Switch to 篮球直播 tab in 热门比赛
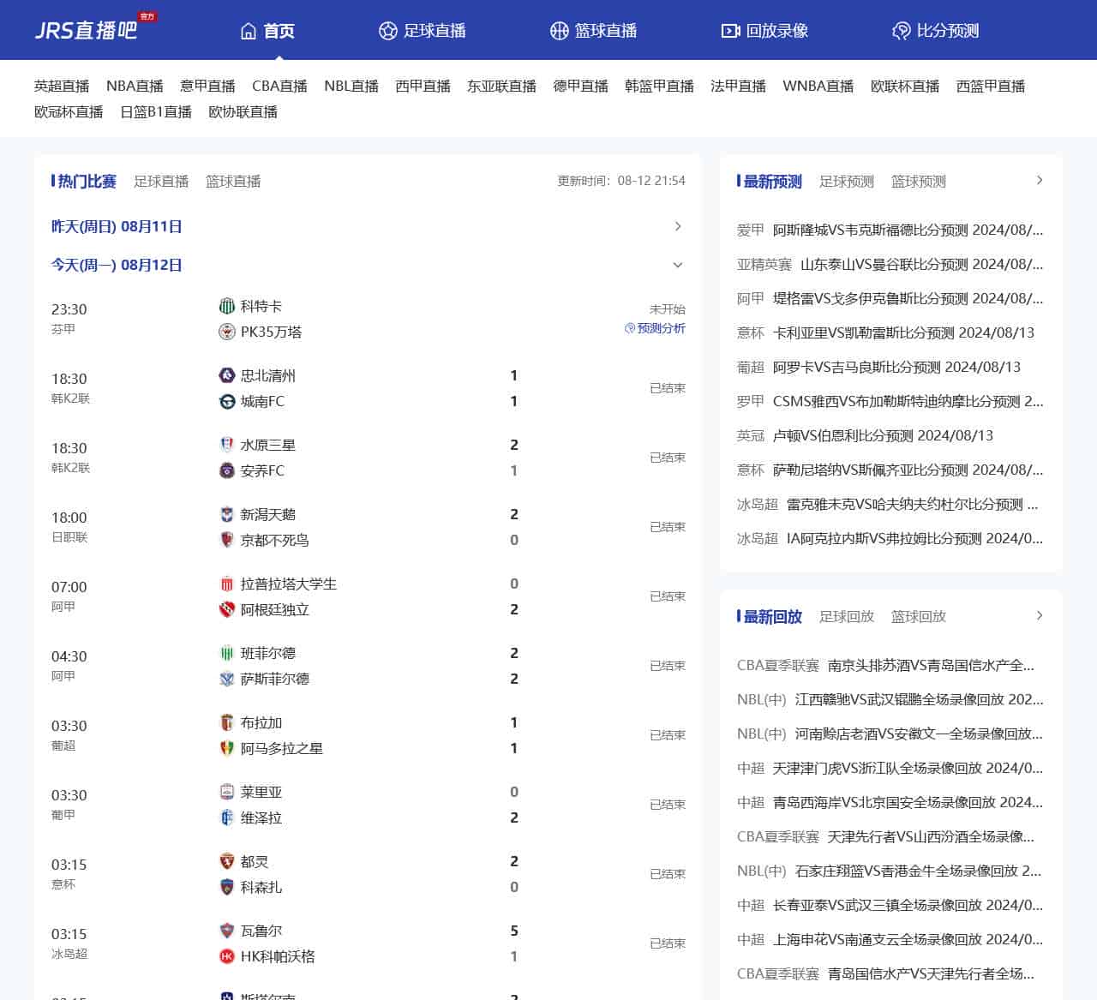Image resolution: width=1097 pixels, height=1000 pixels. pos(233,181)
